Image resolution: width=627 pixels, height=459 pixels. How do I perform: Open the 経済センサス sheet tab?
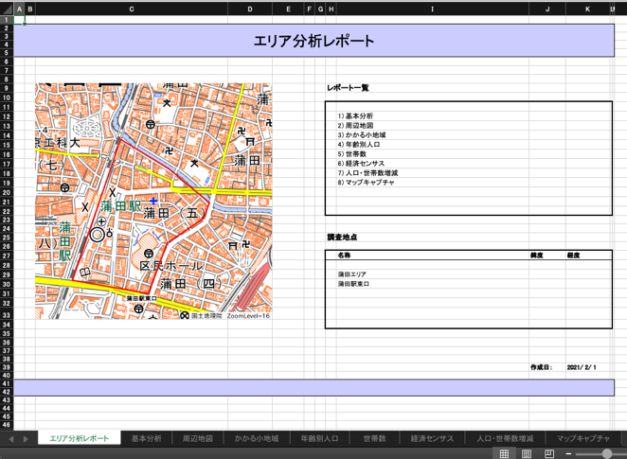coord(431,438)
